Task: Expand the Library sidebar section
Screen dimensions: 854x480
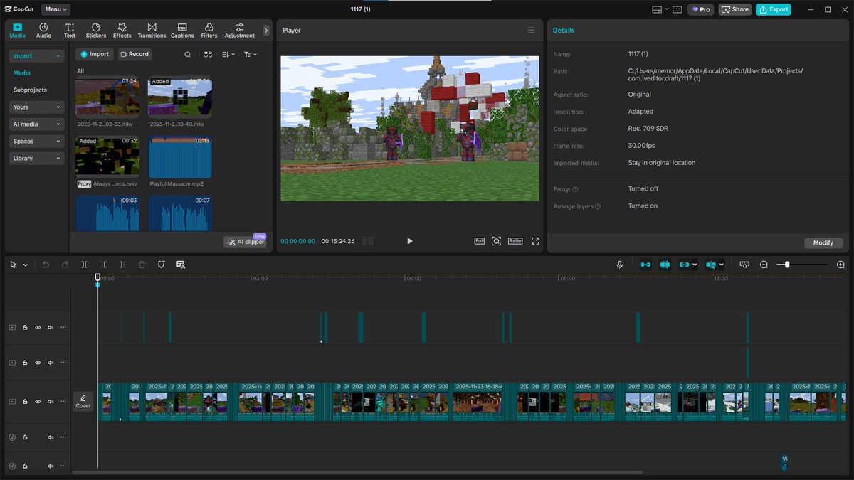Action: 36,158
